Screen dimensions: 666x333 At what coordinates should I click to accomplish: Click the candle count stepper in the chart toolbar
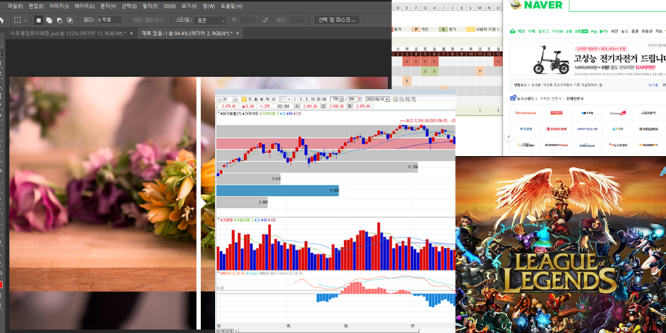click(x=341, y=99)
